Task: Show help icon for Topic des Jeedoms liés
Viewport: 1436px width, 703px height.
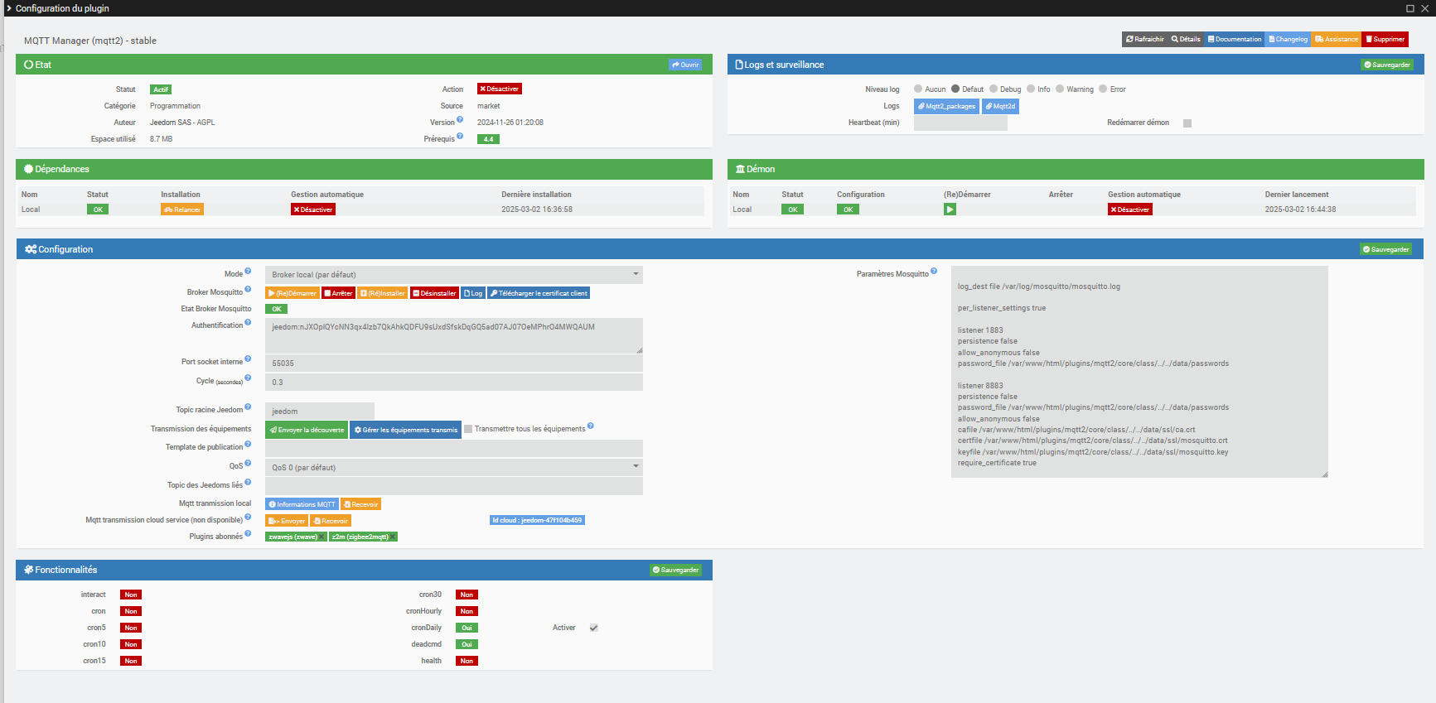Action: (248, 483)
